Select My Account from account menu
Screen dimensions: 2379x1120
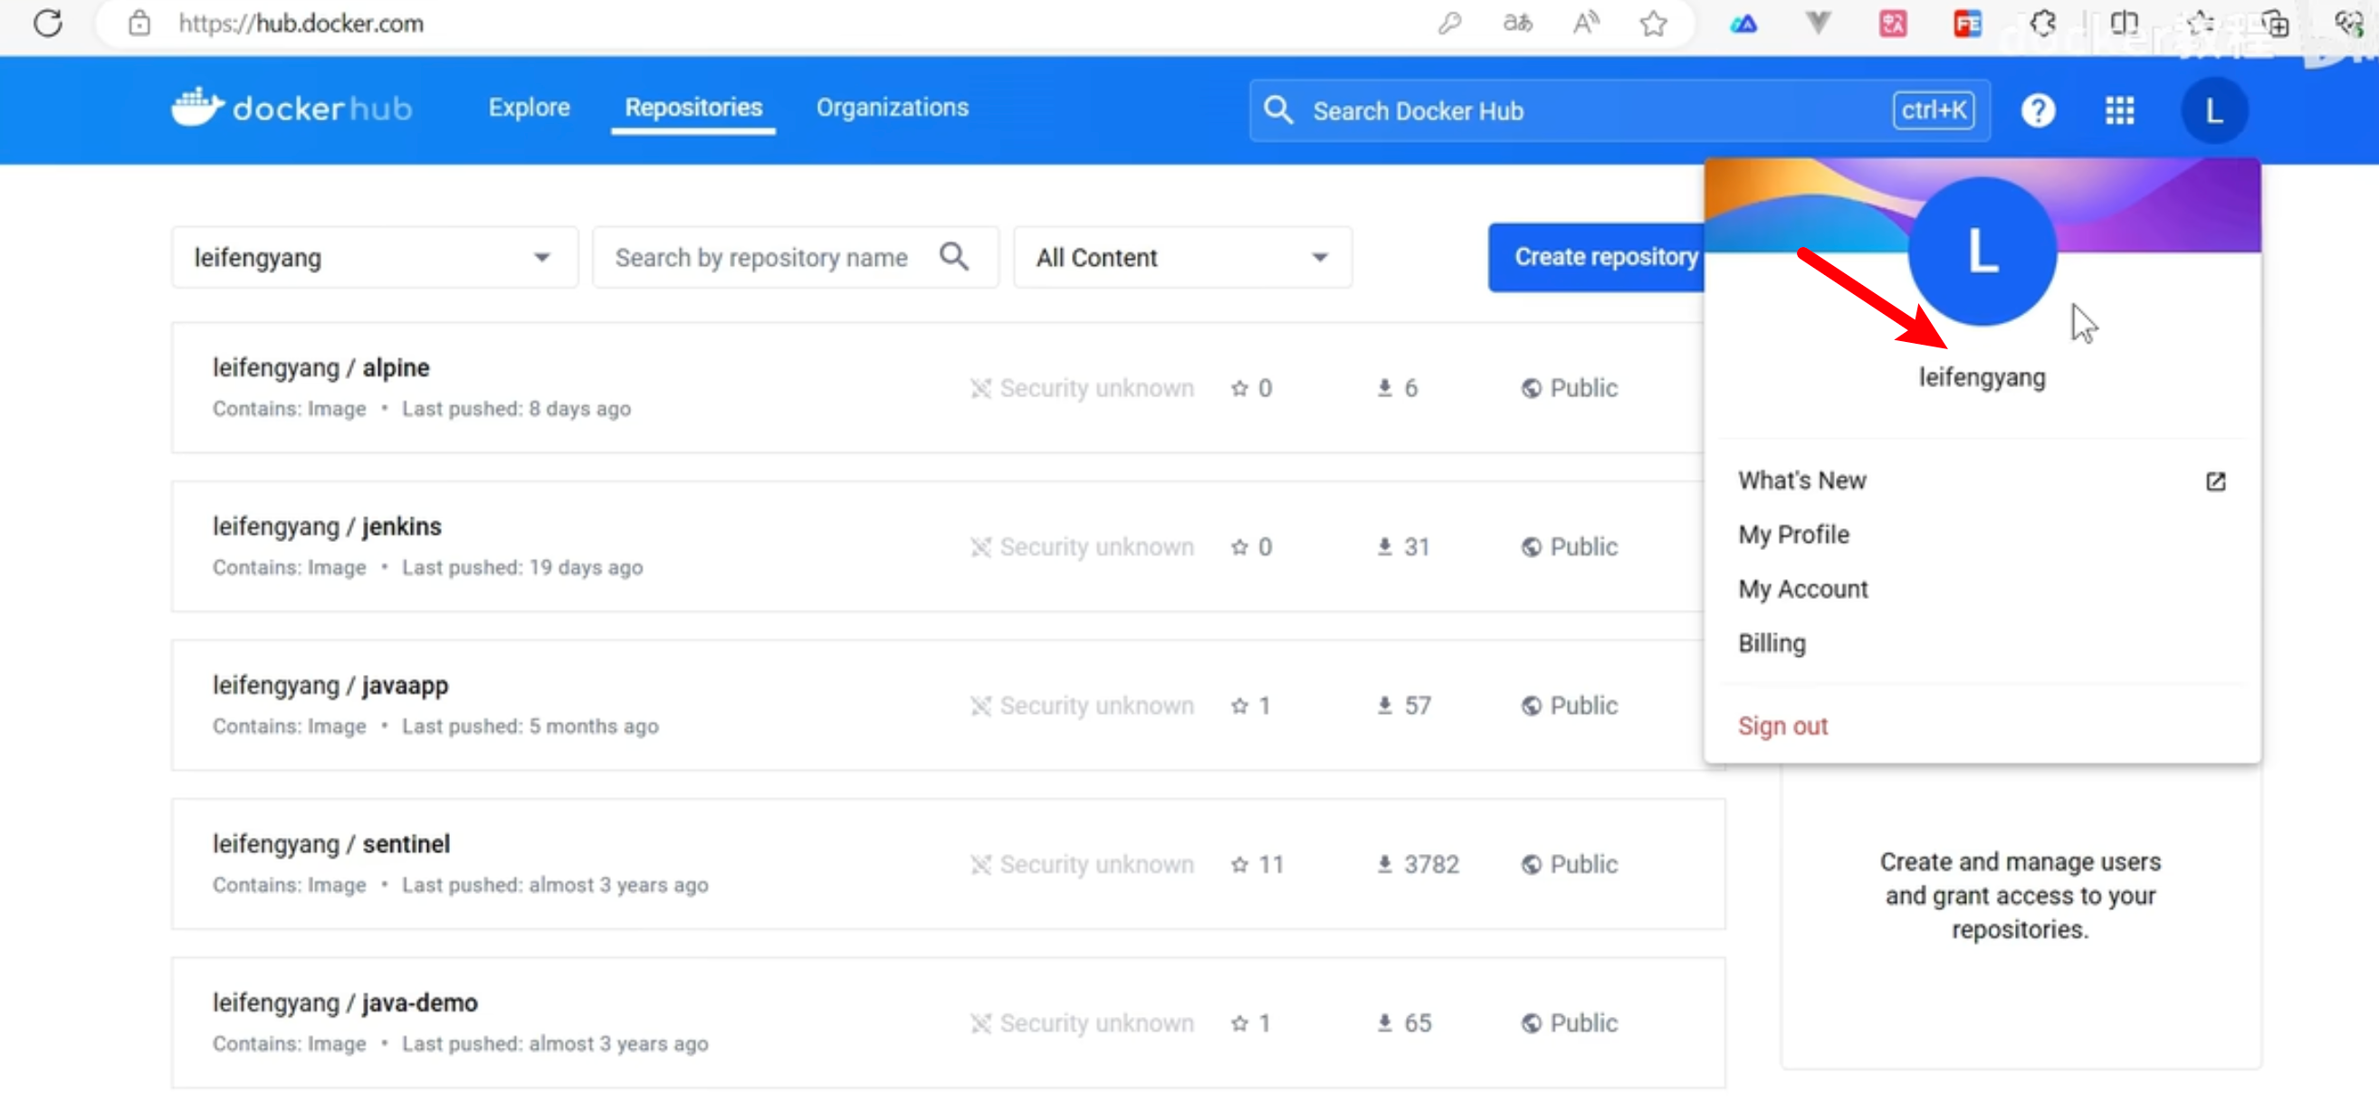tap(1802, 590)
